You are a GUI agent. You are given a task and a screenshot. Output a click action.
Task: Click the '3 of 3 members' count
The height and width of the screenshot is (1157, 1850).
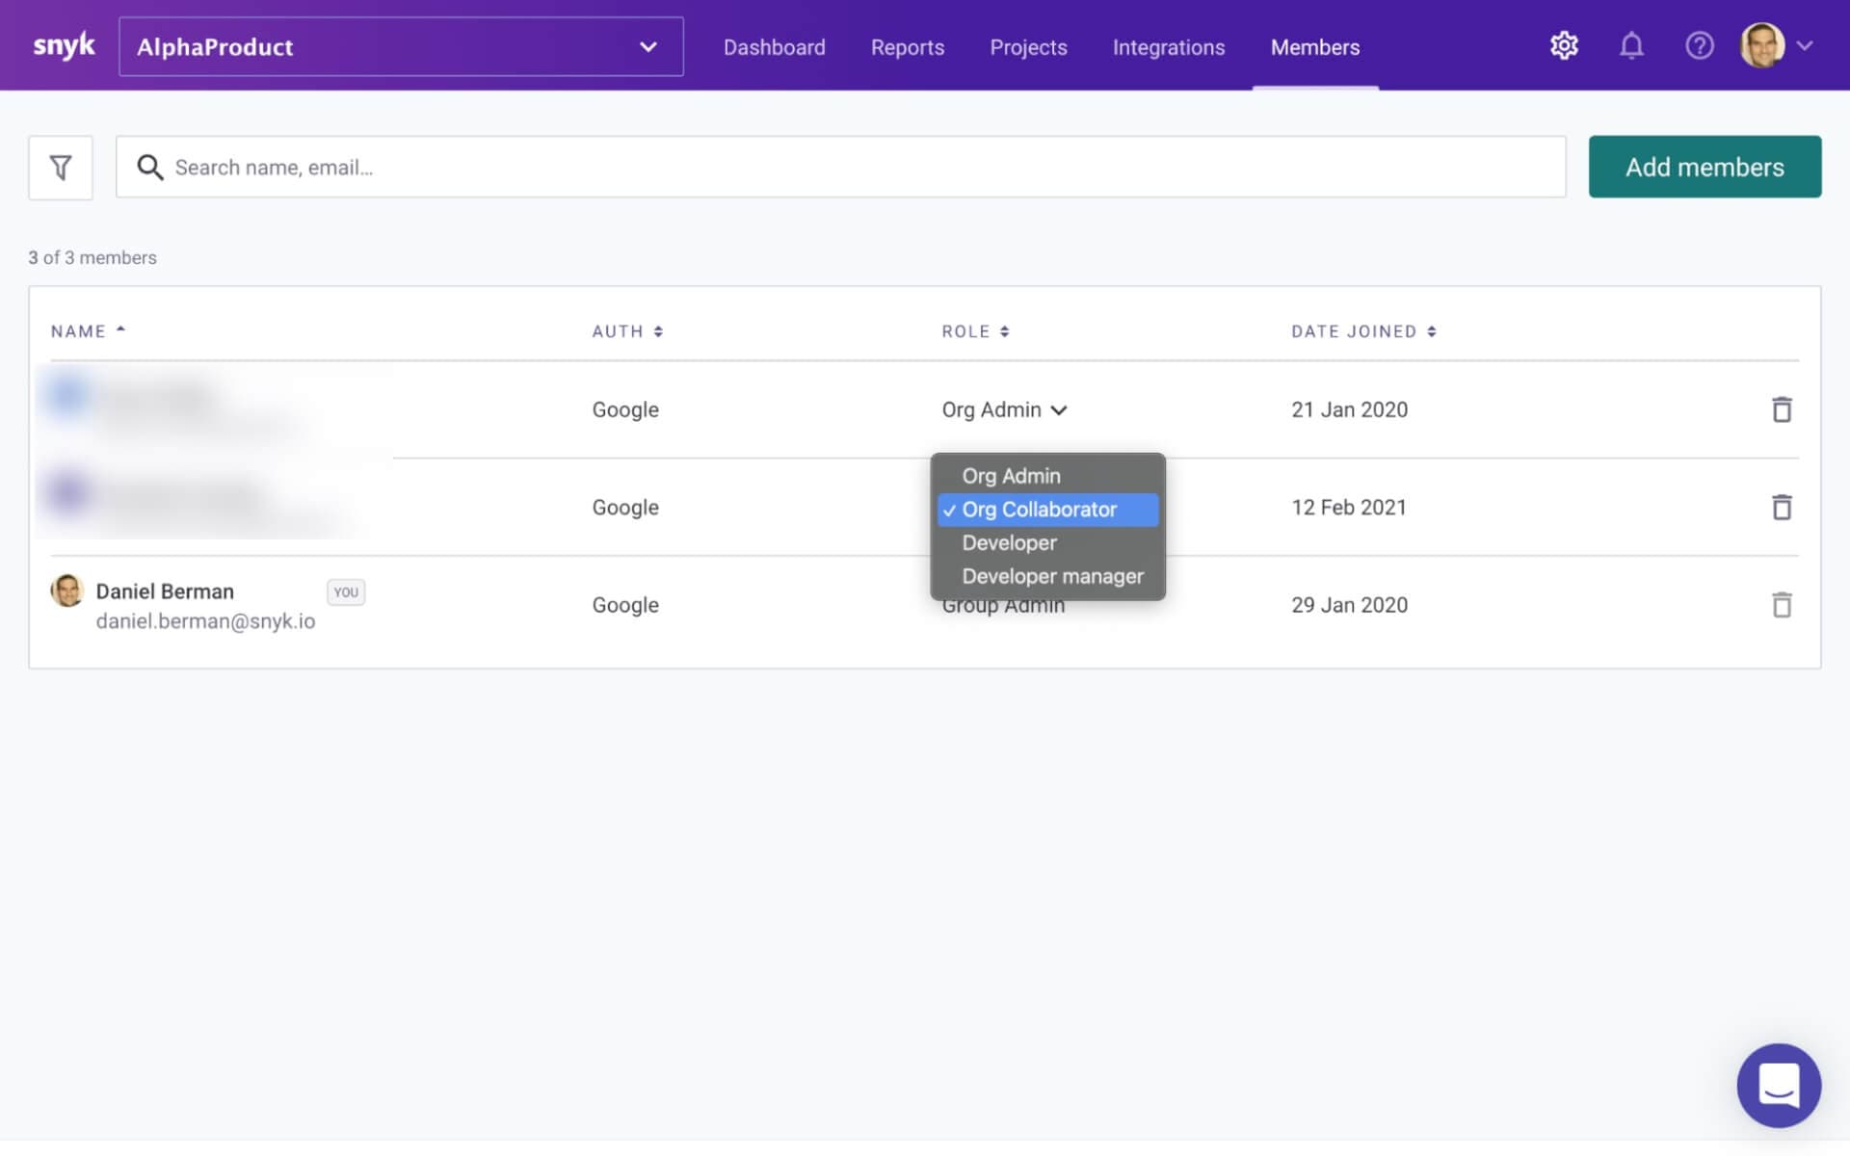92,257
